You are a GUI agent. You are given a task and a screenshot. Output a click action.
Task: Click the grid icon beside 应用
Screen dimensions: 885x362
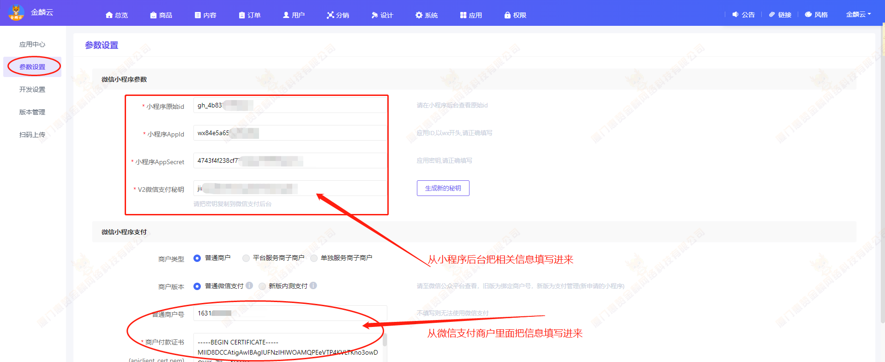coord(464,15)
